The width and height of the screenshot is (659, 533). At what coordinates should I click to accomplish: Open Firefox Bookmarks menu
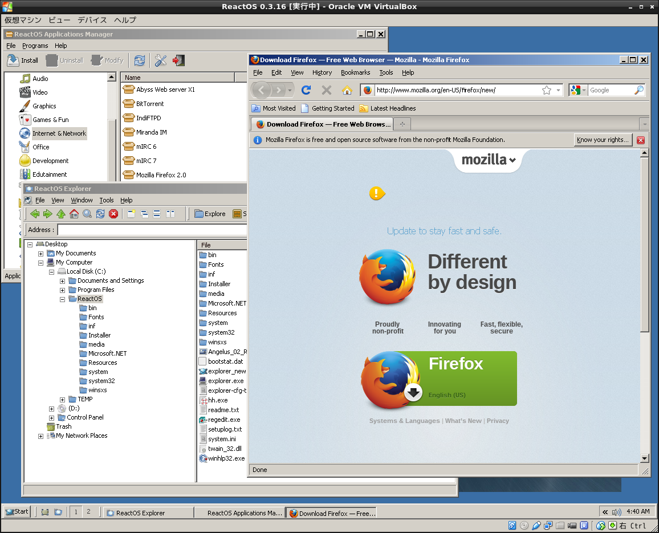pos(355,73)
